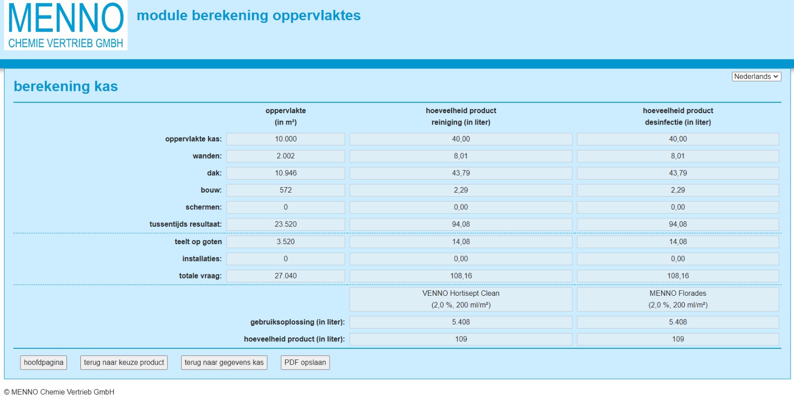Click the MENNO Florades product box
Screen dimensions: 794x399
[x=677, y=299]
